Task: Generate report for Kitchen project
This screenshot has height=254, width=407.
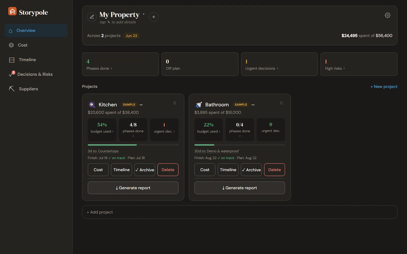Action: coord(133,188)
